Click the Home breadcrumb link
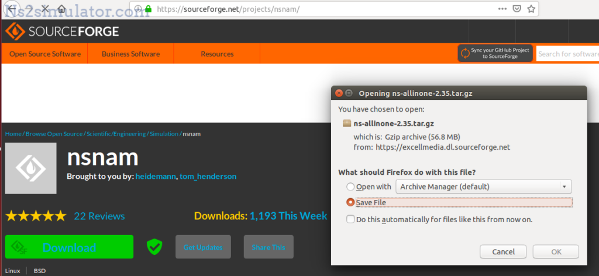The height and width of the screenshot is (276, 599). [x=13, y=134]
